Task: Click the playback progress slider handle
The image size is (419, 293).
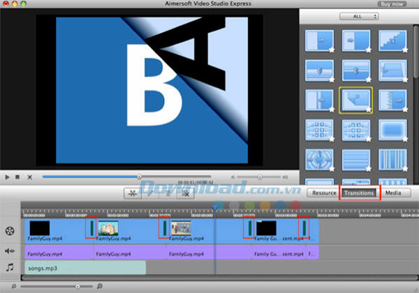Action: [x=139, y=177]
